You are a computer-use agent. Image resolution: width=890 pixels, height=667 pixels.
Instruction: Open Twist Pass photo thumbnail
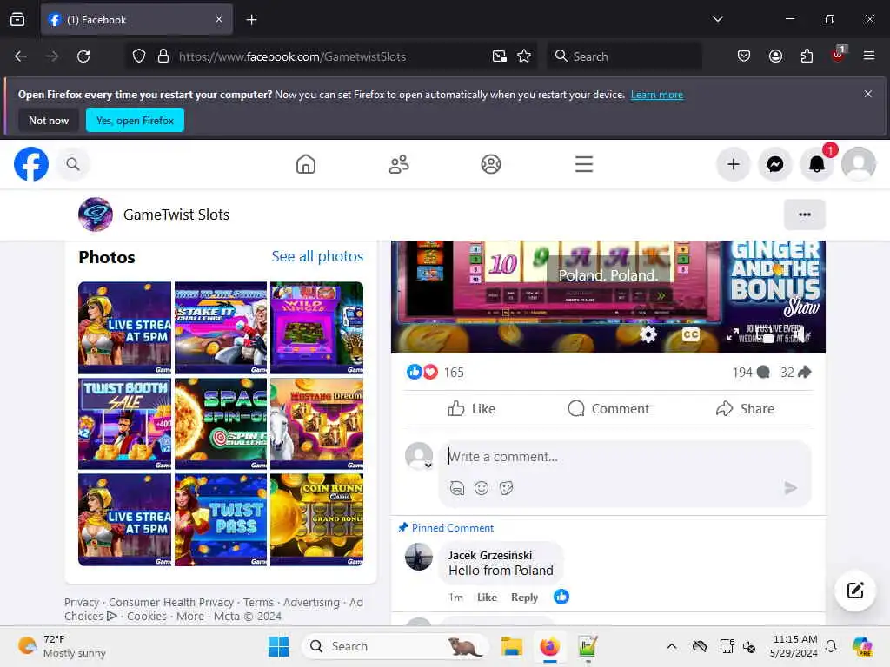(221, 519)
